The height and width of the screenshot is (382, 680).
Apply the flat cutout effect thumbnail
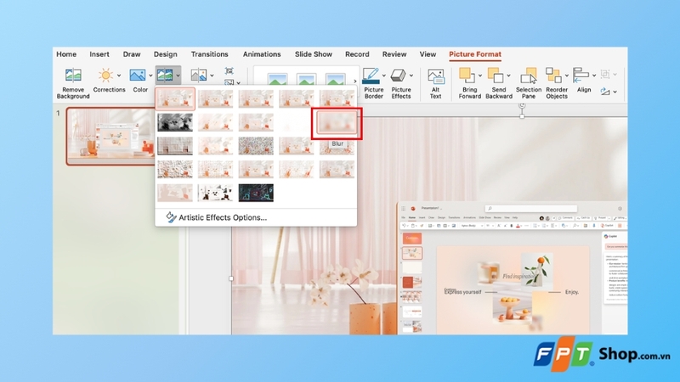(175, 193)
